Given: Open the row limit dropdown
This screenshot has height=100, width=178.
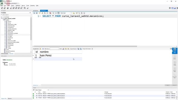Looking at the screenshot, I should [x=66, y=13].
